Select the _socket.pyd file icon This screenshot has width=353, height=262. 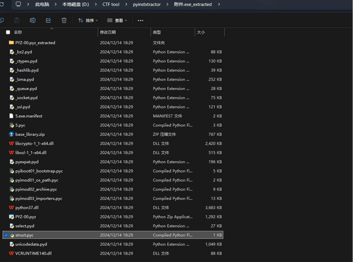(12, 98)
